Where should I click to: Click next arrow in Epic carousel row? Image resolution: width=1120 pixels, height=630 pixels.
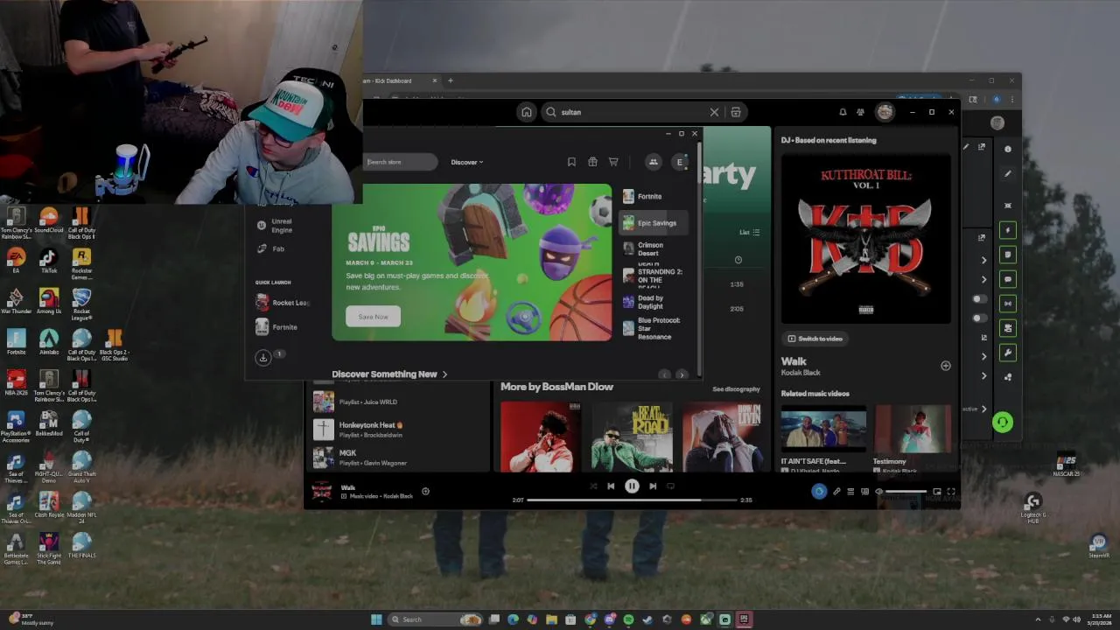[682, 374]
